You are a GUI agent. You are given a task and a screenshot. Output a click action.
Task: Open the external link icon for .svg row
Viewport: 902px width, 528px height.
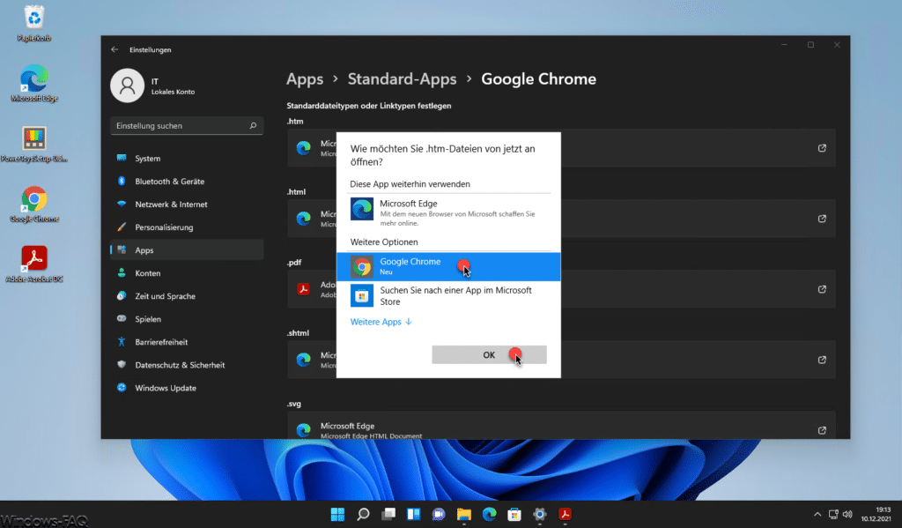[x=822, y=430]
